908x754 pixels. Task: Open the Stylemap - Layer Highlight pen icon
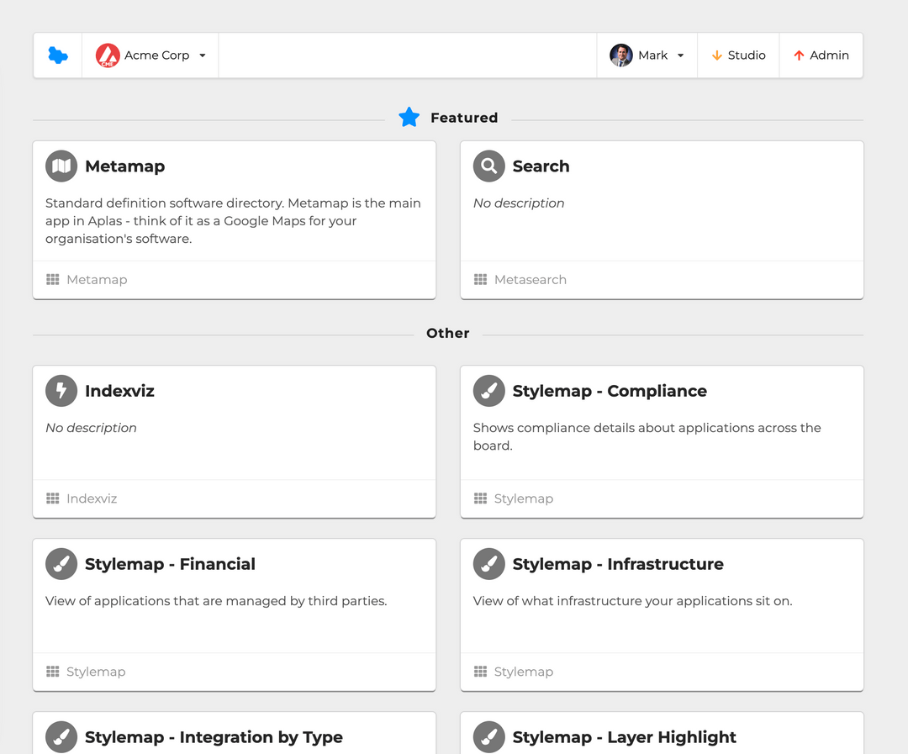click(488, 737)
